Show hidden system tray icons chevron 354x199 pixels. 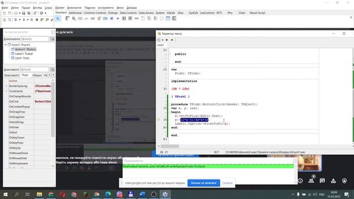coord(293,194)
